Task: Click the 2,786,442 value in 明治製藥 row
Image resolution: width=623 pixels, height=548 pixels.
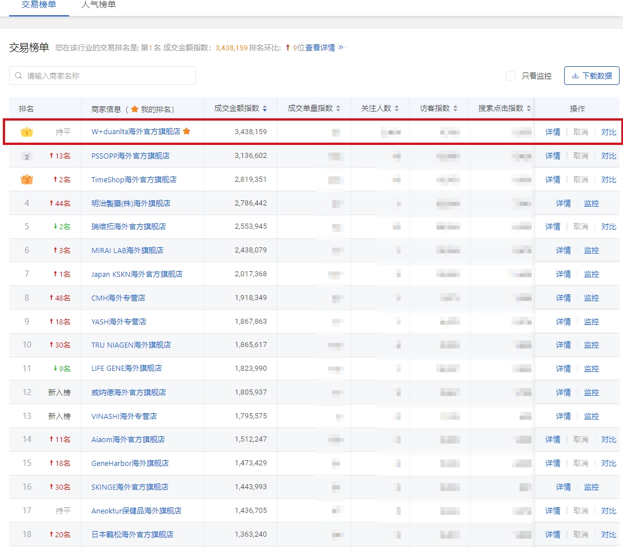Action: [x=251, y=203]
